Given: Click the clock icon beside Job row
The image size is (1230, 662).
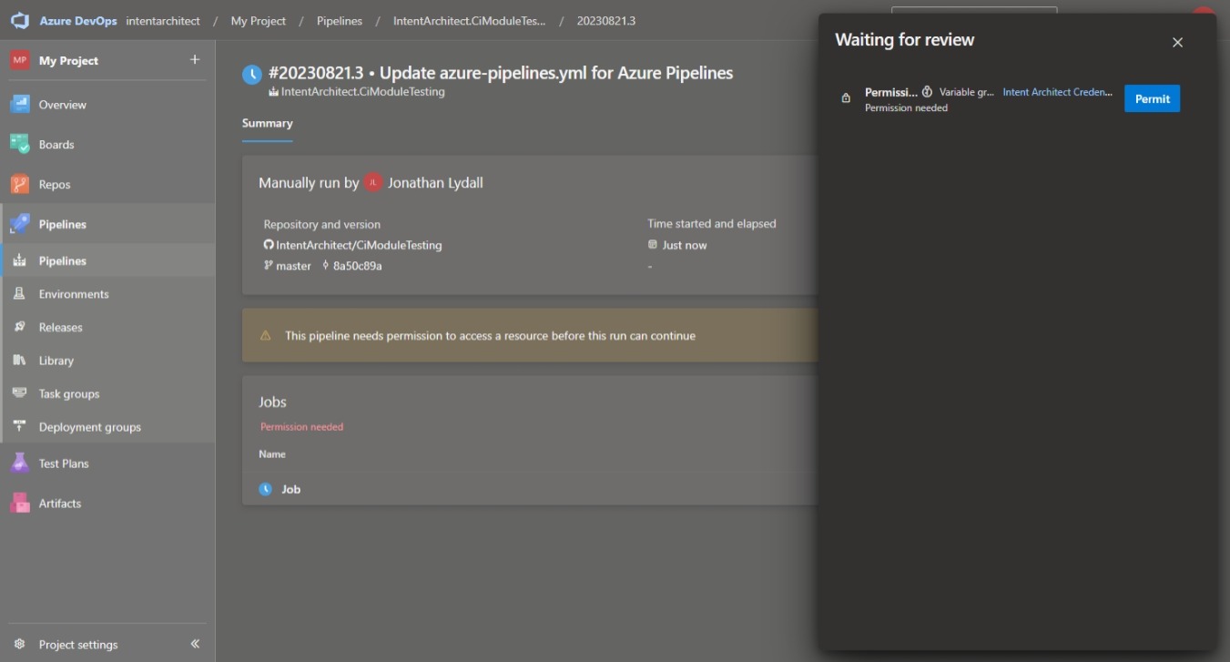Looking at the screenshot, I should [266, 489].
